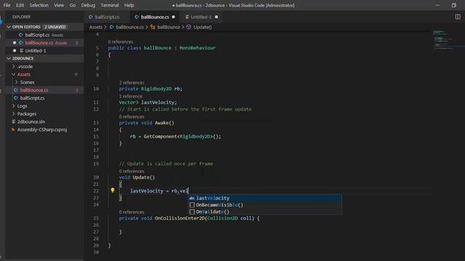
Task: Switch to the ballBounce.cs tab
Action: point(155,17)
